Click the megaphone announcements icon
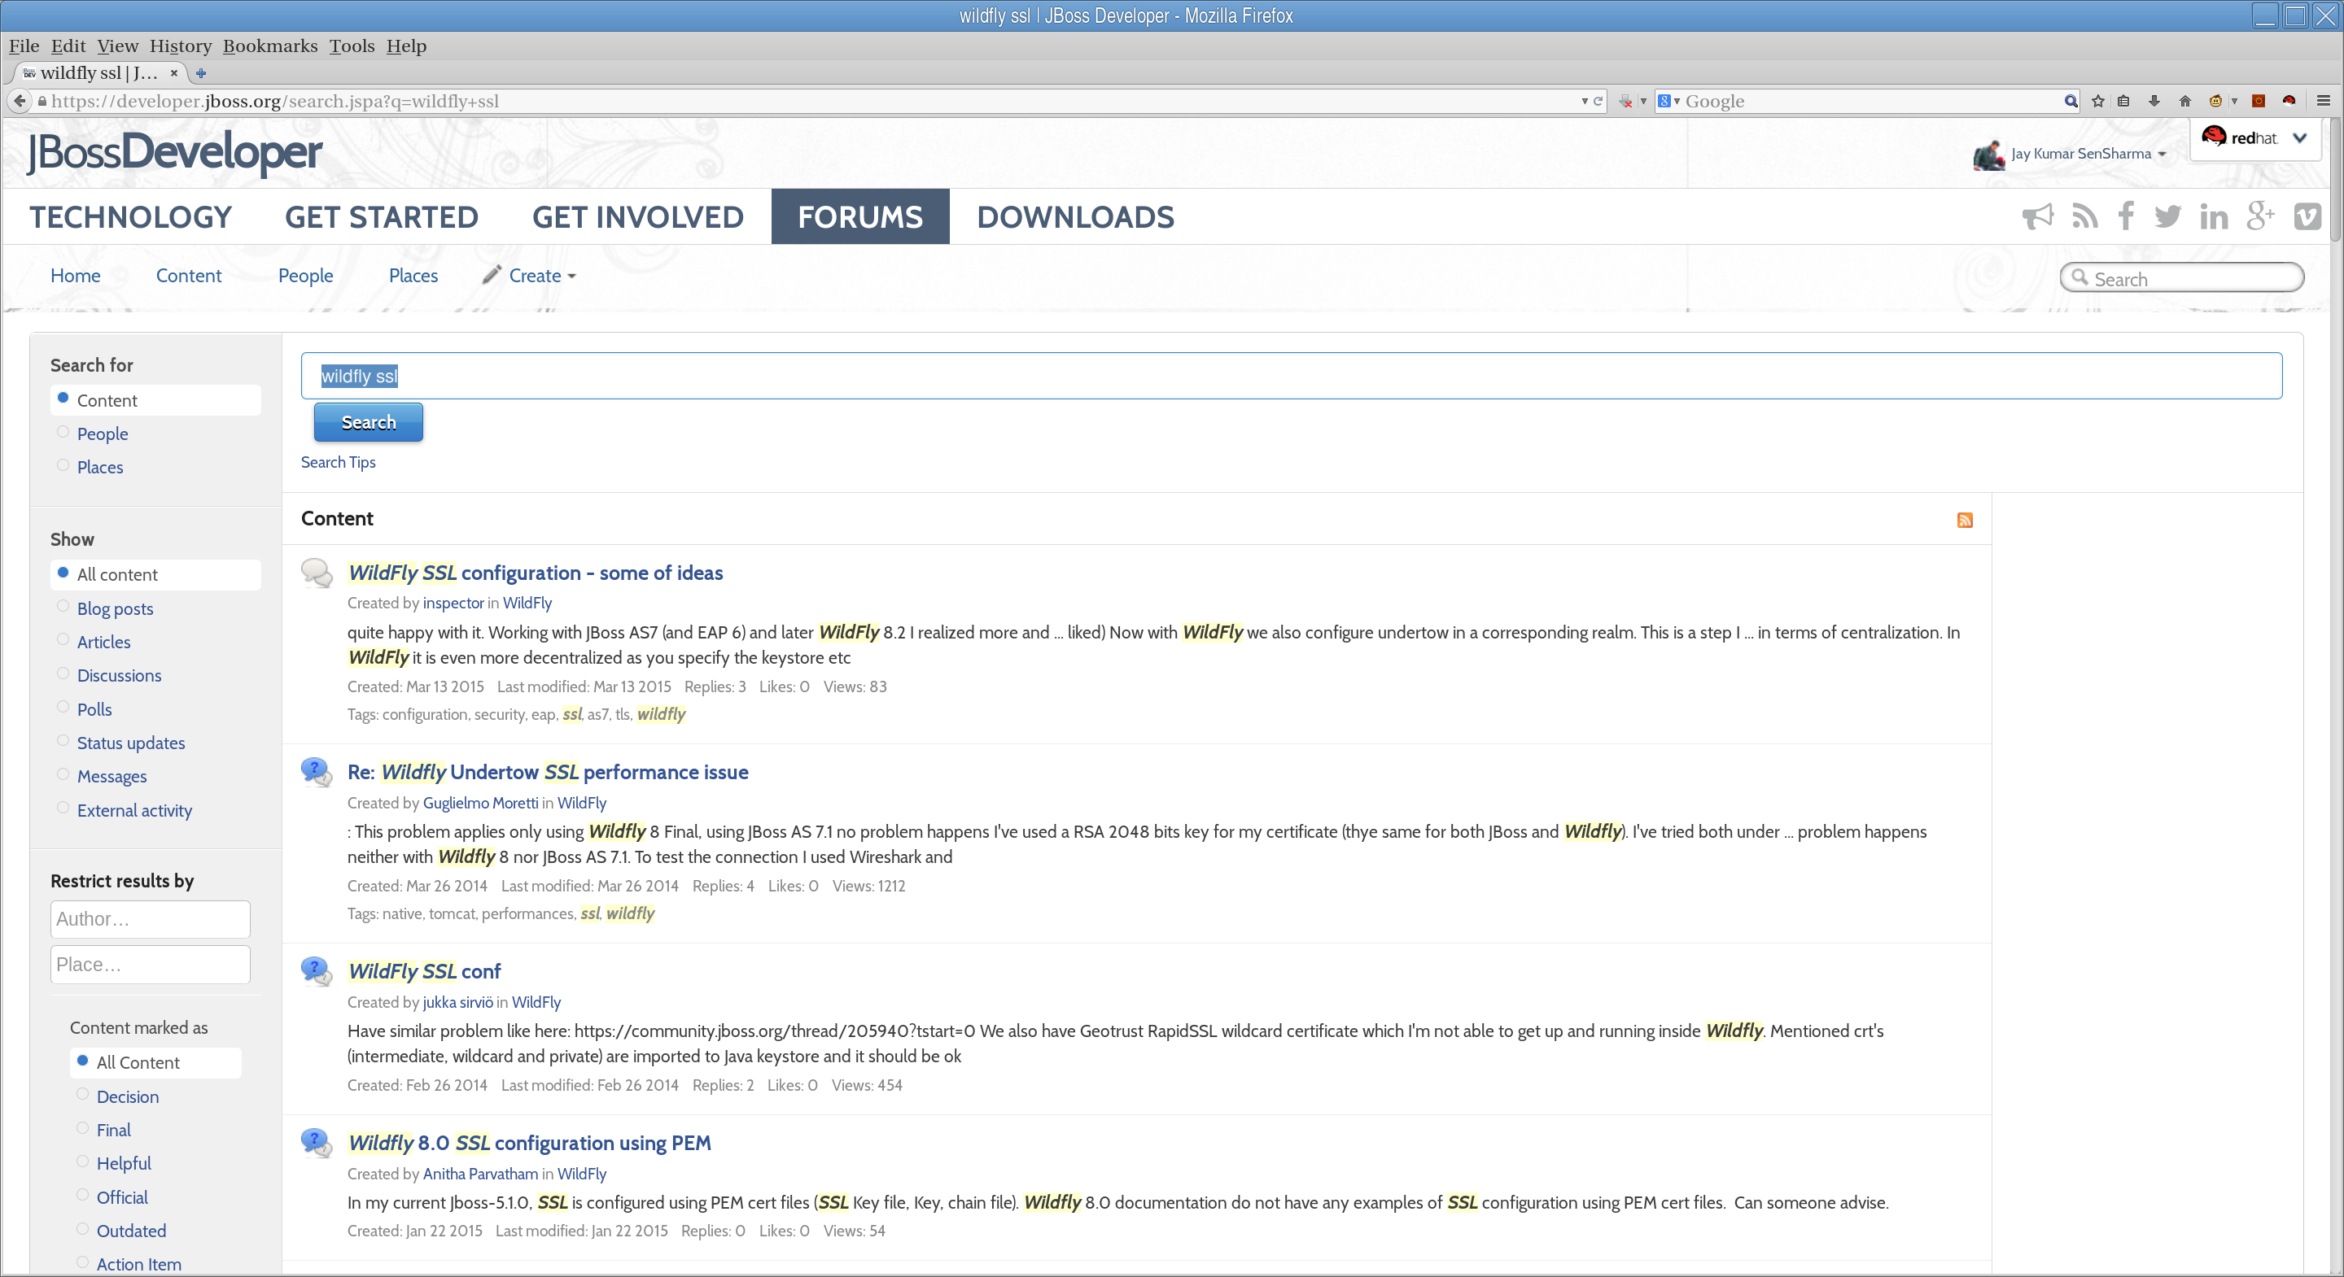This screenshot has height=1277, width=2344. tap(2037, 216)
